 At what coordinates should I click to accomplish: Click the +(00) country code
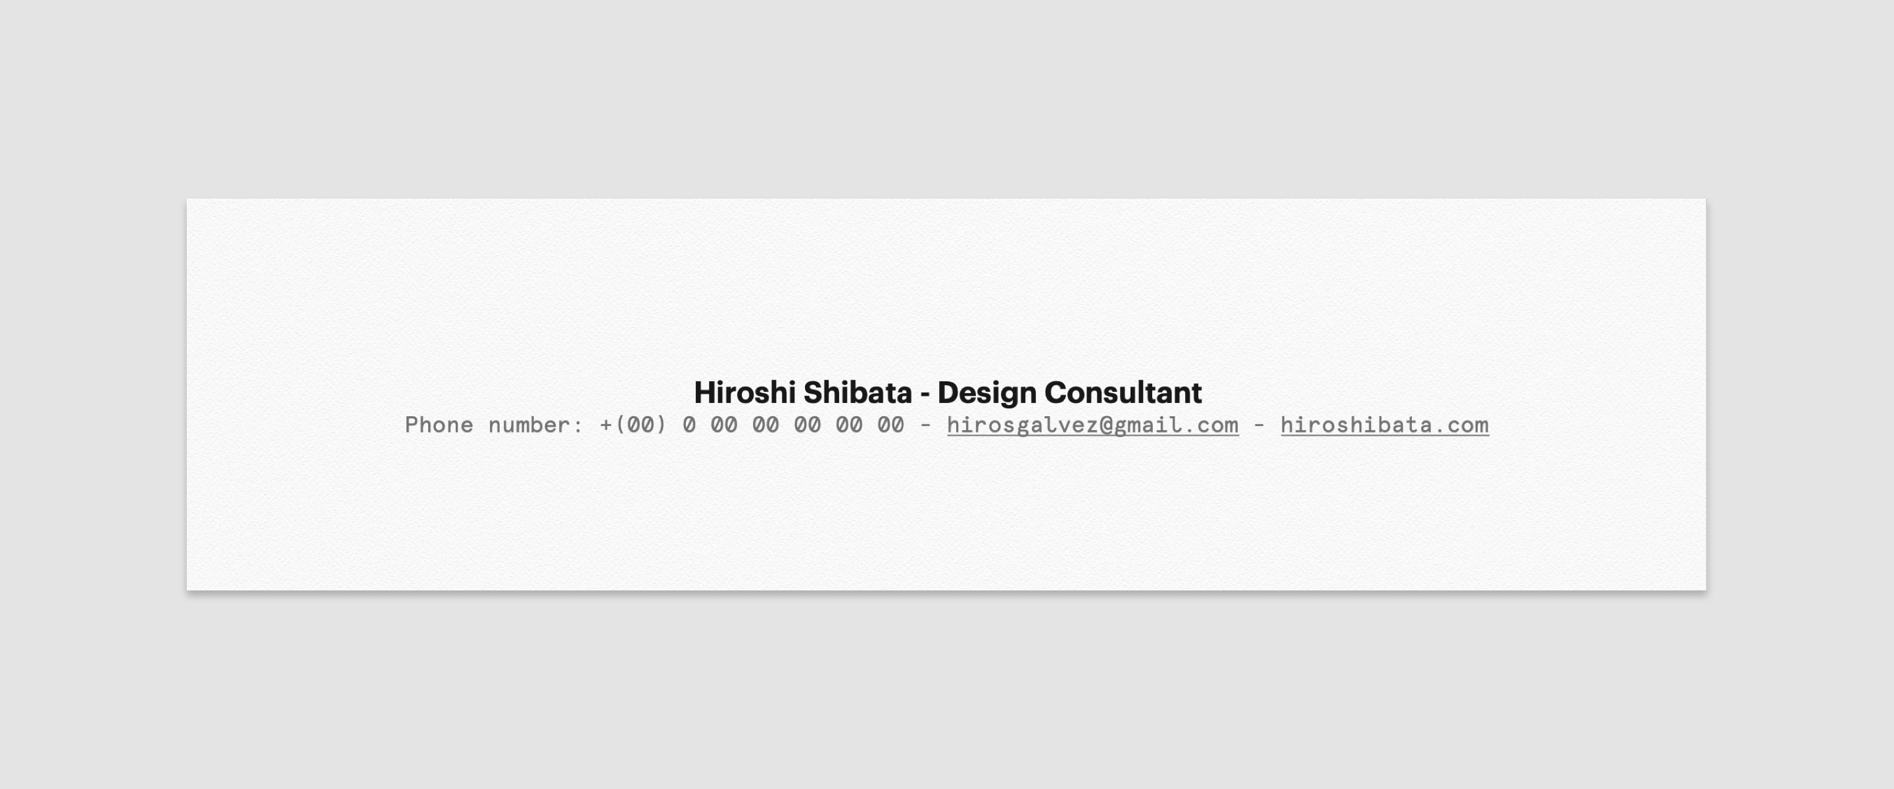(633, 425)
